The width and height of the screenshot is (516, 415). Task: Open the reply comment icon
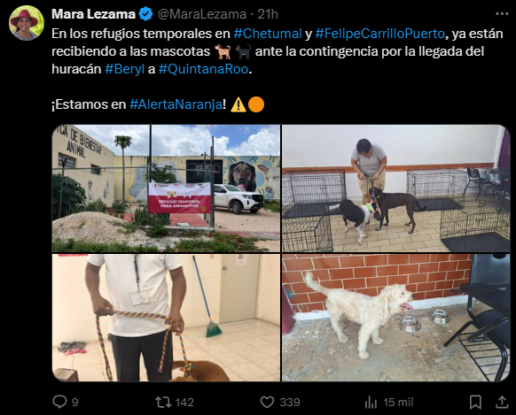[x=59, y=402]
